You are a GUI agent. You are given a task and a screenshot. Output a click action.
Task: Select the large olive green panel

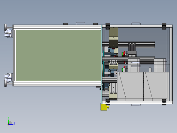59,55
